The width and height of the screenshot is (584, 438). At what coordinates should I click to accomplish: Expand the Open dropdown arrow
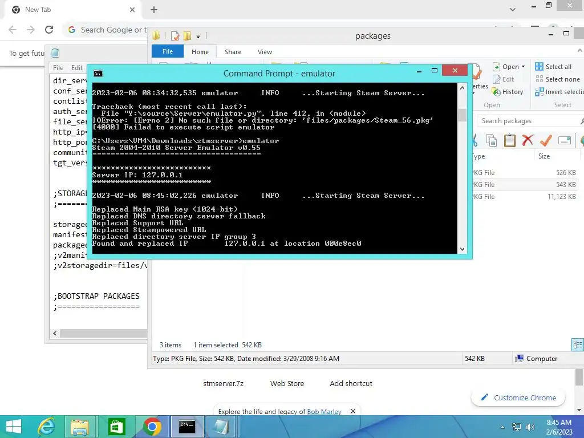[x=524, y=67]
